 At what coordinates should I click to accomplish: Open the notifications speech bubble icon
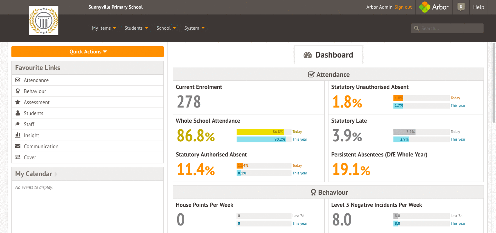(x=461, y=7)
